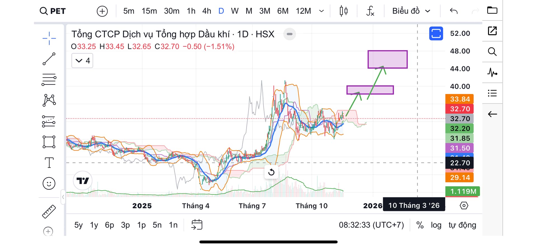Select the XABCD pattern tool
Viewport: 537px width, 248px height.
49,100
